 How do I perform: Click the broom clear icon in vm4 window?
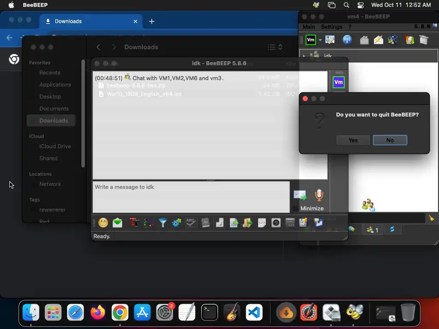click(431, 218)
